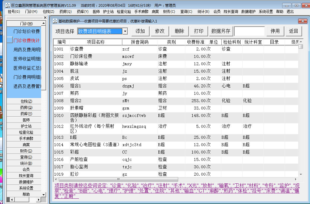Click the 修改 button to edit an item
The image size is (310, 204).
pos(160,31)
